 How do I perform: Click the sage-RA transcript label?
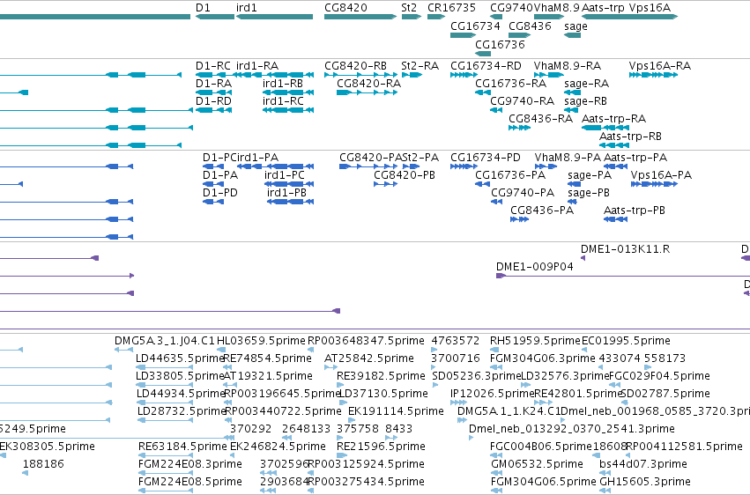(x=586, y=84)
